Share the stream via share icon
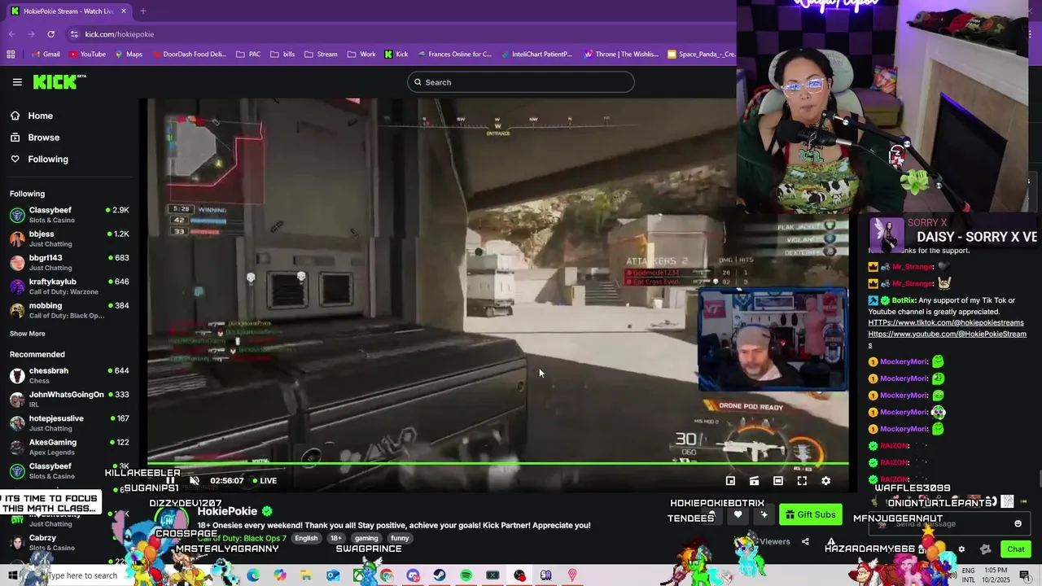Image resolution: width=1042 pixels, height=586 pixels. click(x=805, y=542)
